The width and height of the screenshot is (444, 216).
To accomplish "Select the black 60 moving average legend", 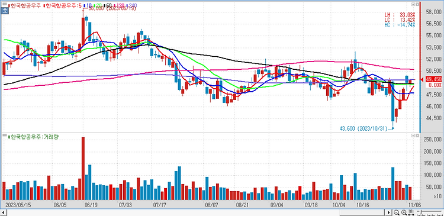I will [x=108, y=5].
